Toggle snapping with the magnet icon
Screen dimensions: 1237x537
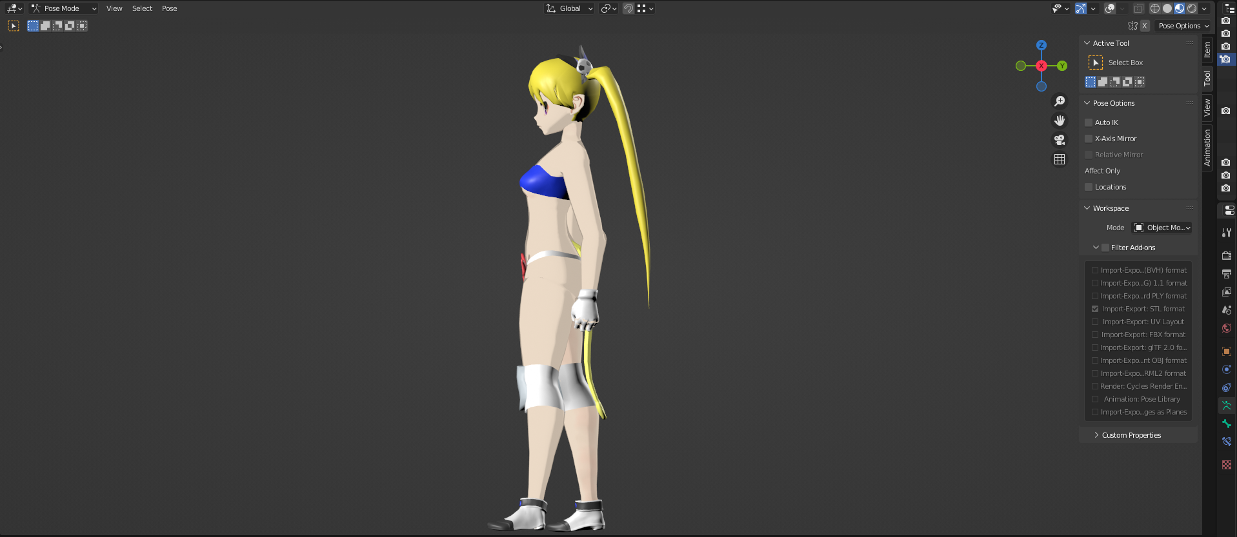click(x=629, y=8)
